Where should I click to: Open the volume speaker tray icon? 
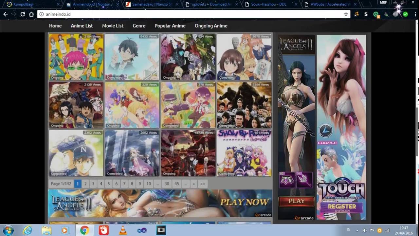coord(365,230)
